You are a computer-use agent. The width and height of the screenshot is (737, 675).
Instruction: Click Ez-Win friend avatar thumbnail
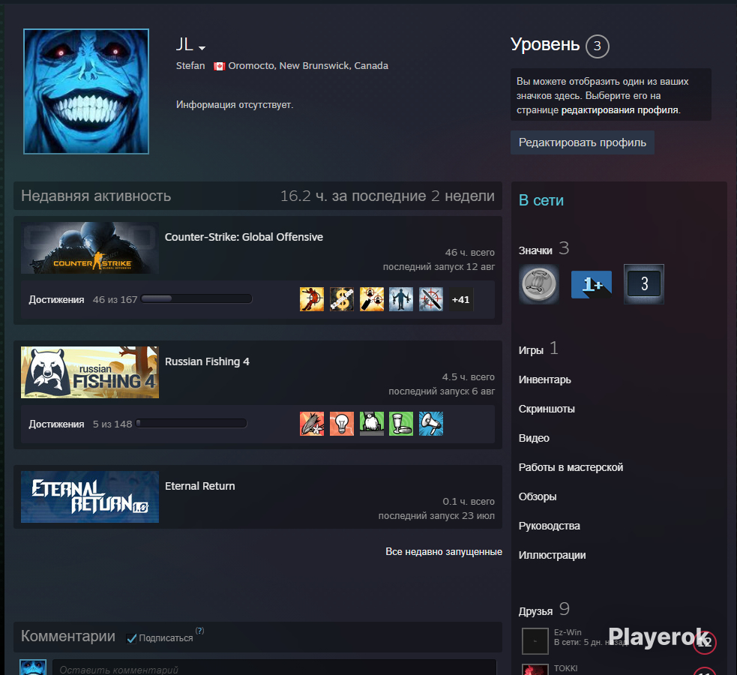click(535, 641)
